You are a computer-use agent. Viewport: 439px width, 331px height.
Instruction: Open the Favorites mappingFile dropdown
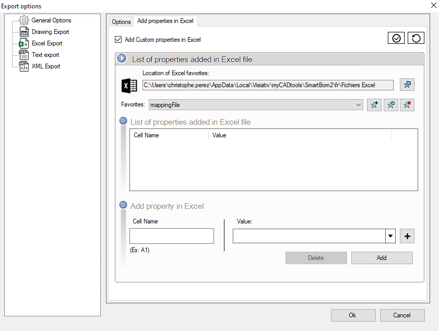coord(358,105)
